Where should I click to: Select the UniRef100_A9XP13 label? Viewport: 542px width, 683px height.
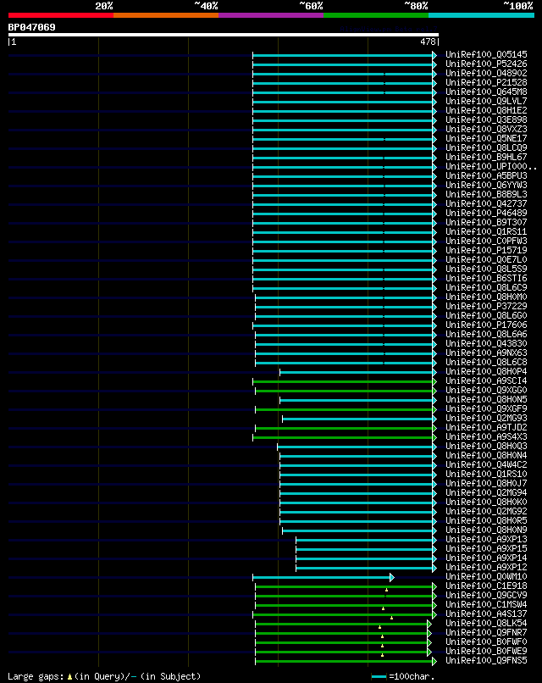(x=486, y=539)
